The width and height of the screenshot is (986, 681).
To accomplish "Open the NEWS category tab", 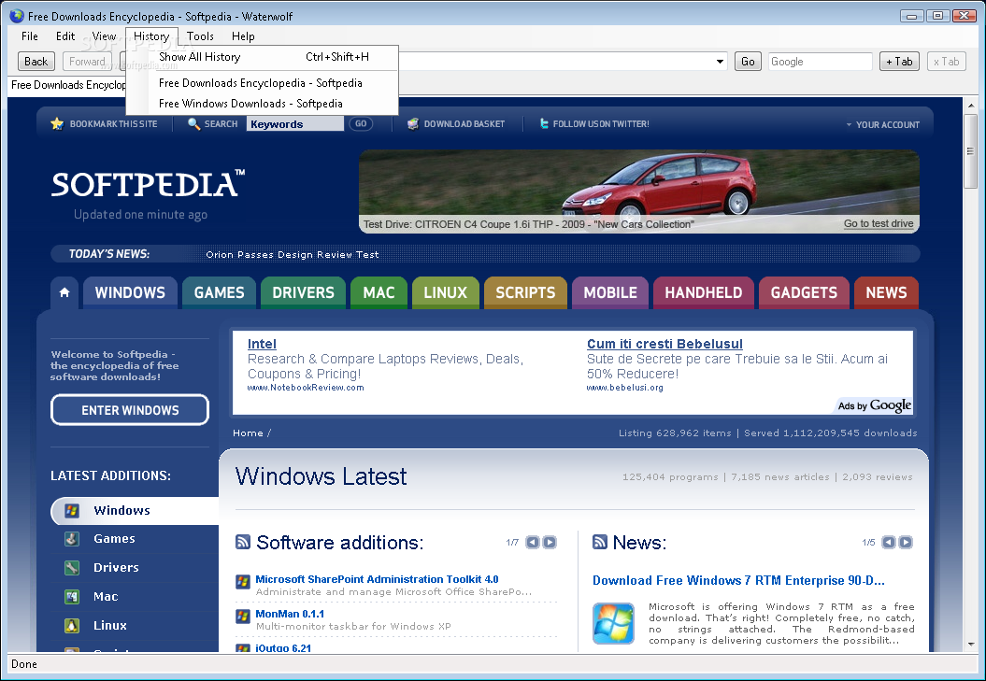I will pyautogui.click(x=886, y=292).
